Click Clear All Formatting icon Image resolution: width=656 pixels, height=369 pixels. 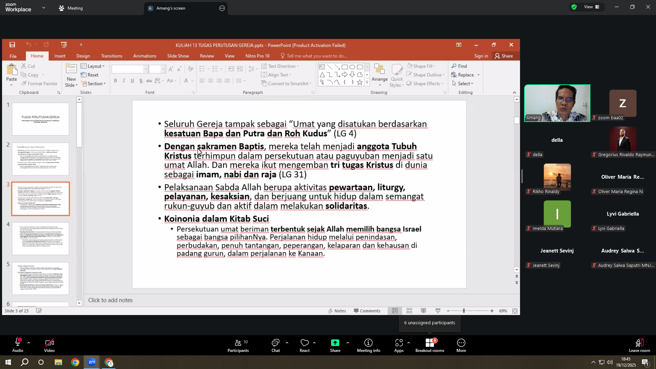(x=191, y=69)
